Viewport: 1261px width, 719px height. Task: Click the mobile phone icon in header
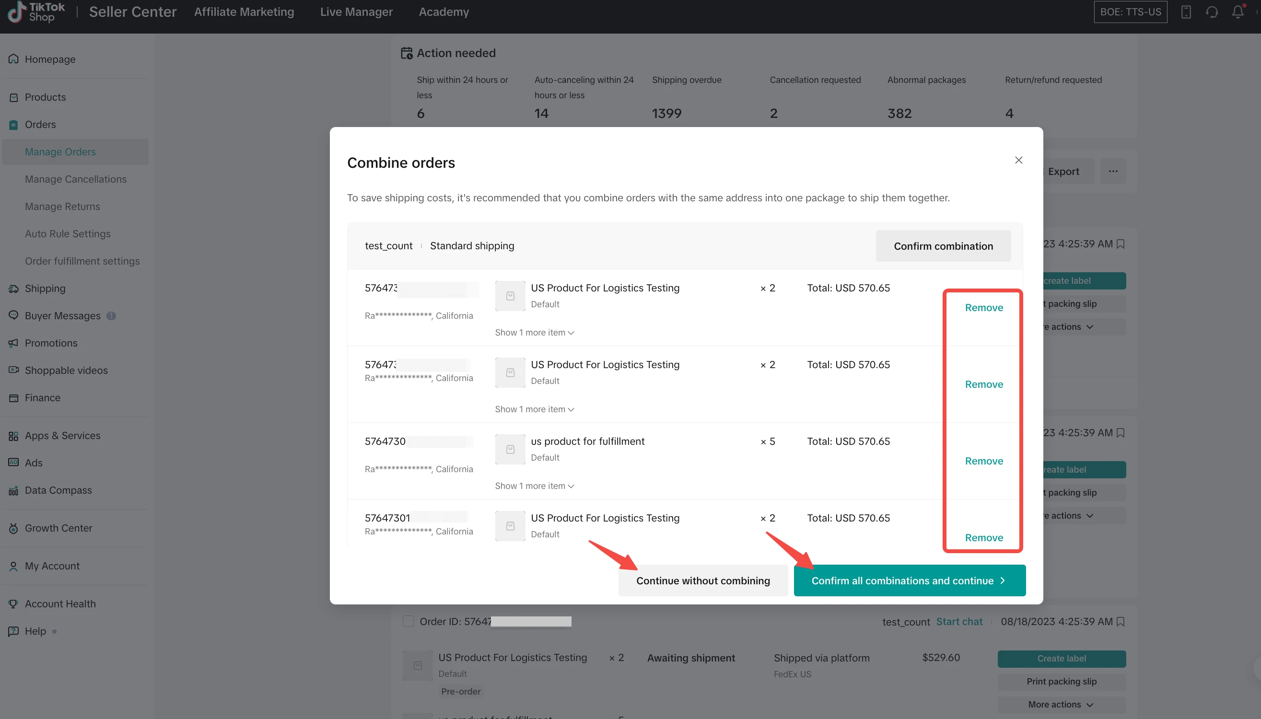(1186, 12)
